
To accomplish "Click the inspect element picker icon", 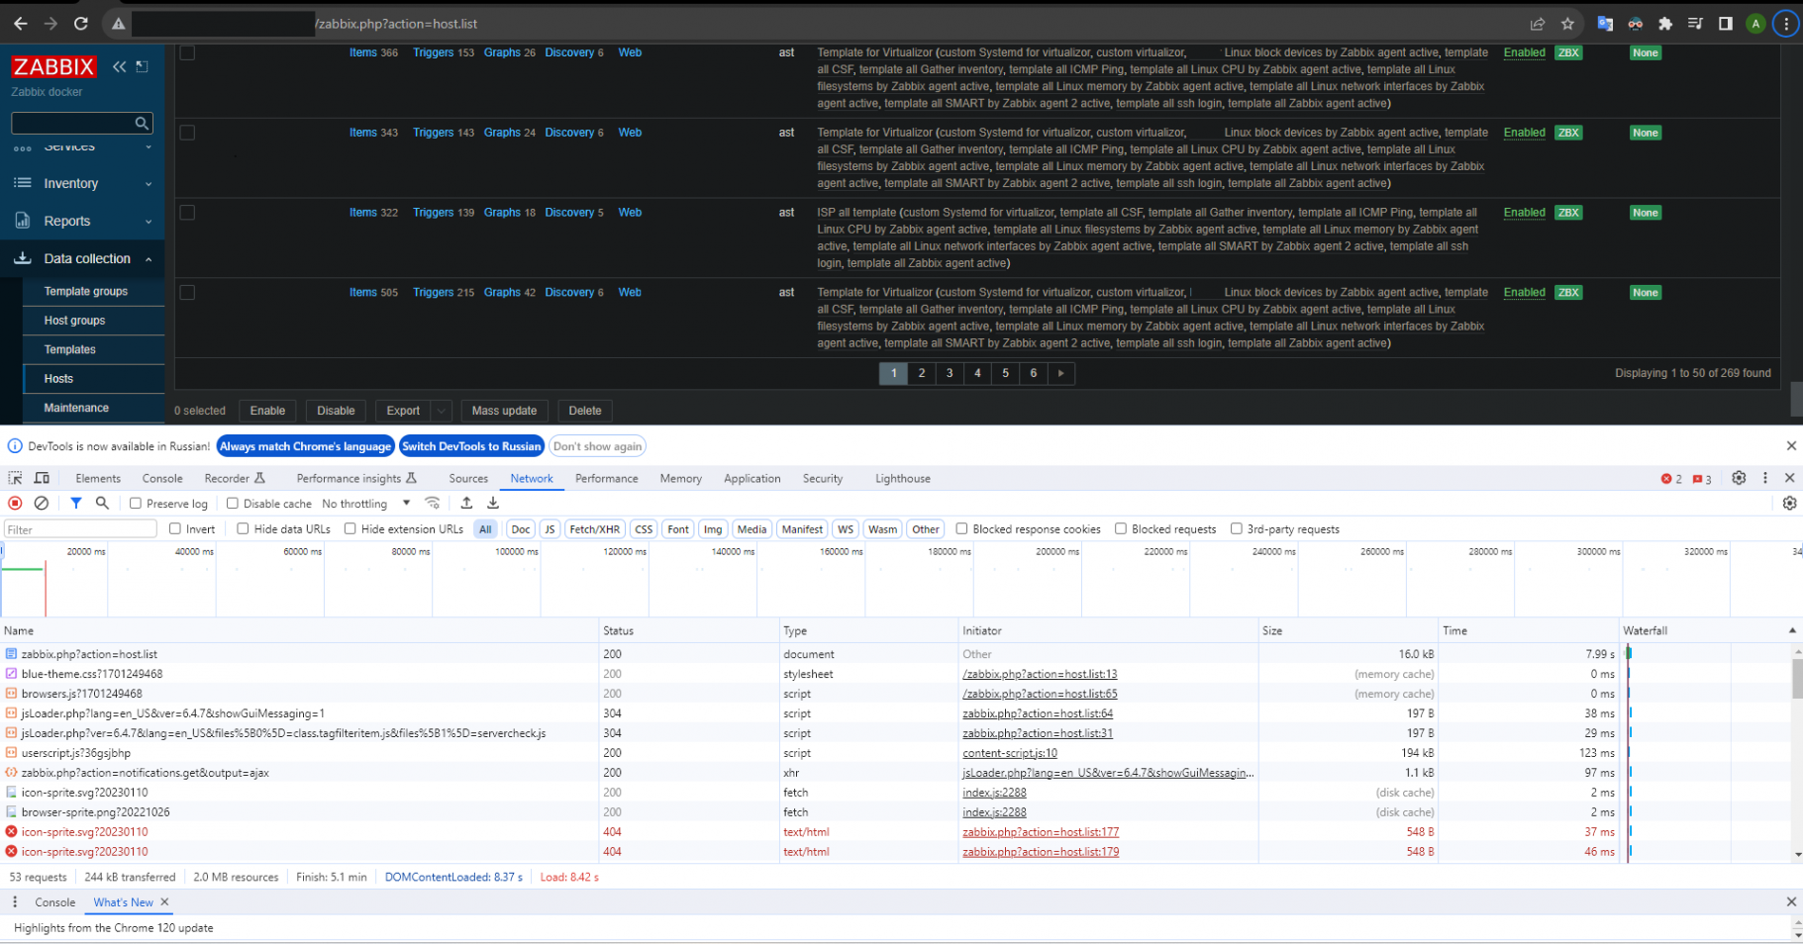I will (15, 478).
